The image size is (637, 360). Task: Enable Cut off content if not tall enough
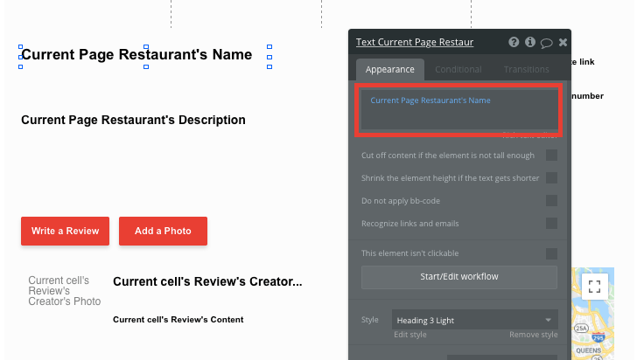click(551, 155)
